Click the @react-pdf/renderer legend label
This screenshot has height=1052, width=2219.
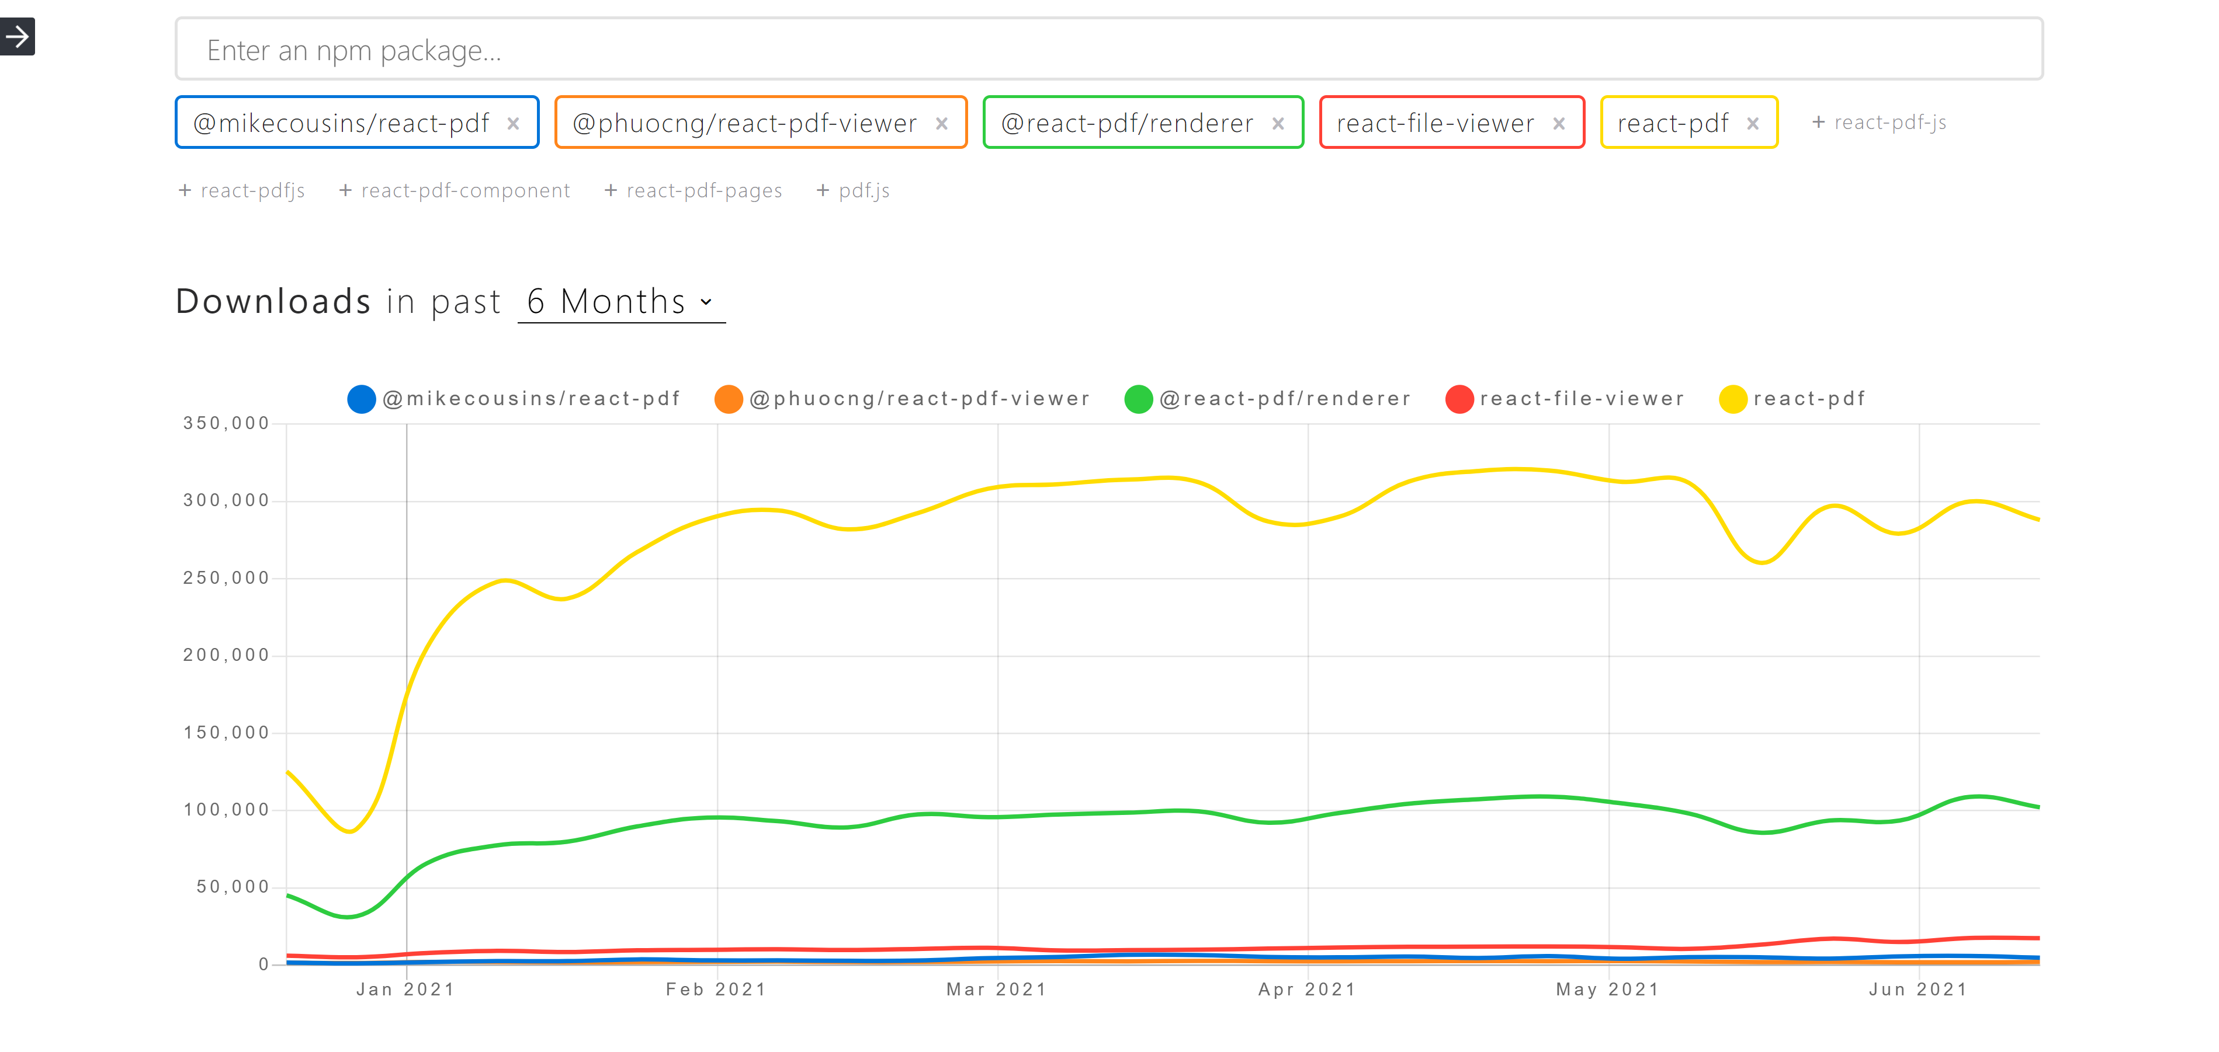(x=1284, y=399)
